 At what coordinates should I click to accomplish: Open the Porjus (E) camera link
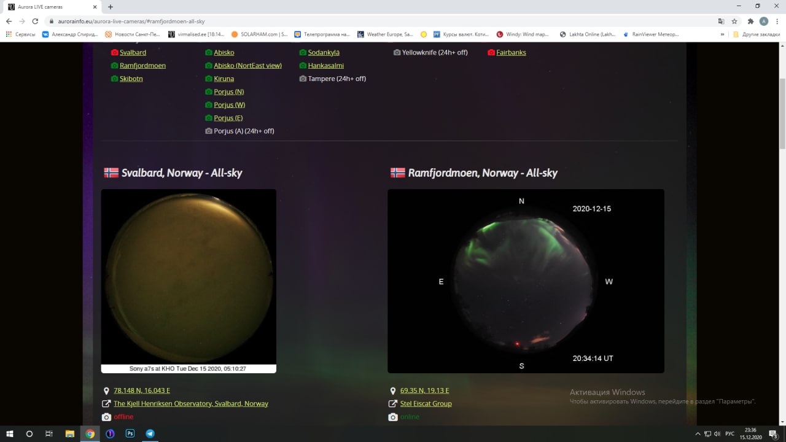coord(228,118)
